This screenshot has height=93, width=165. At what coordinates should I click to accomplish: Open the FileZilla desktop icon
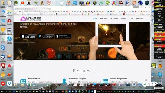(3, 66)
